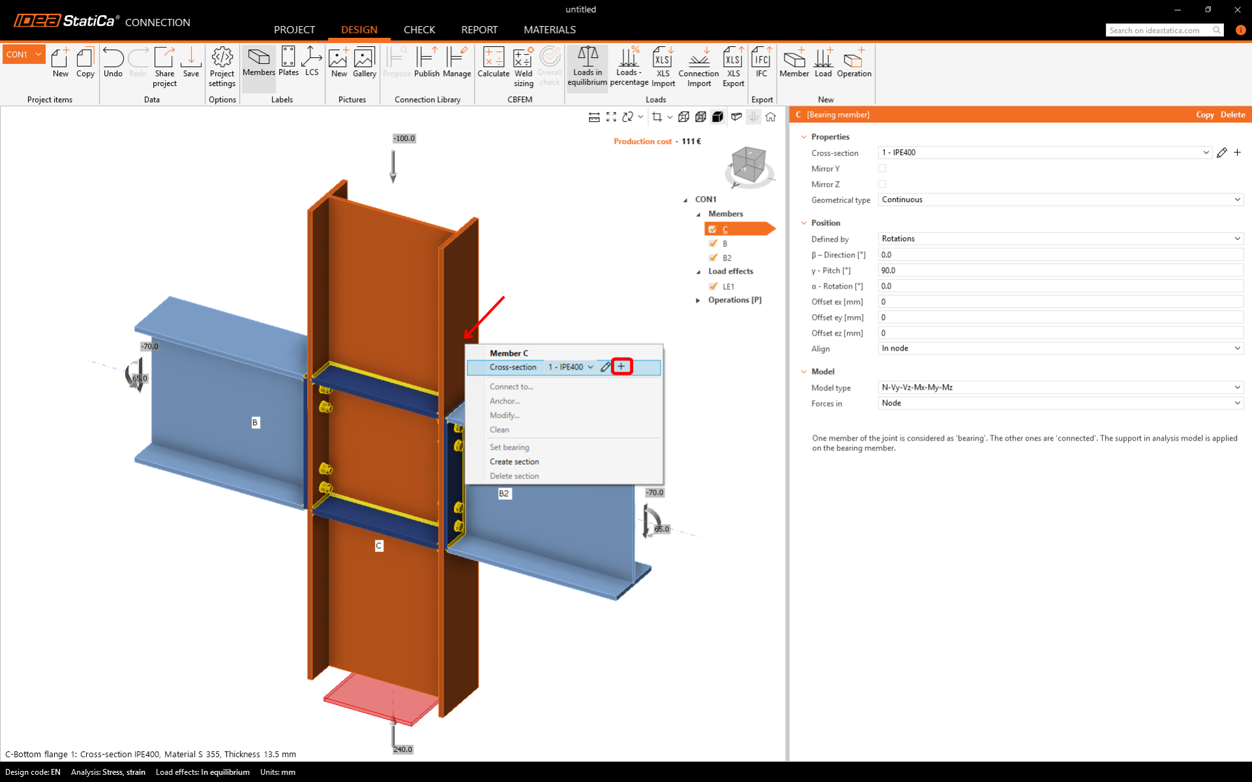The width and height of the screenshot is (1252, 782).
Task: Click the Delete link in member header
Action: coord(1232,115)
